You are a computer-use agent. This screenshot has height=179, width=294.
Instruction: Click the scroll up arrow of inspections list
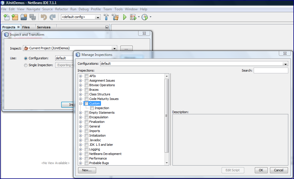click(x=167, y=76)
